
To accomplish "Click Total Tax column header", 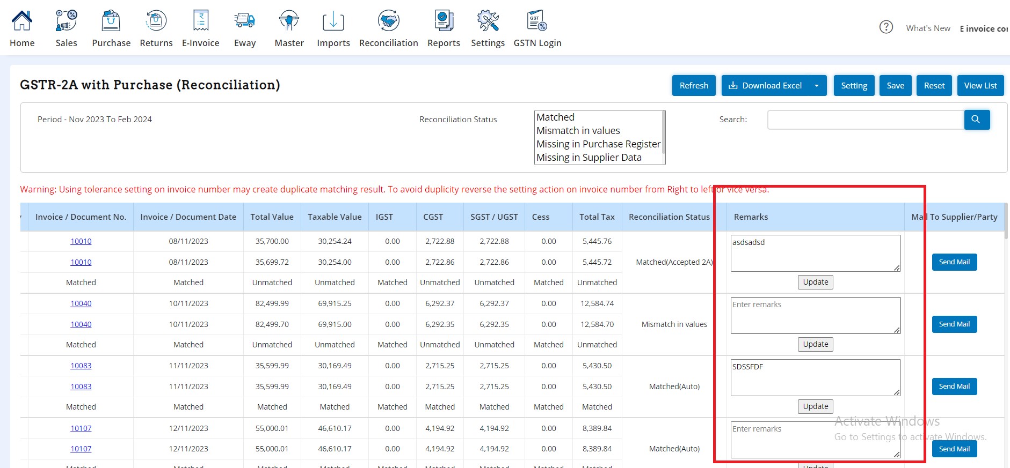I will pyautogui.click(x=597, y=217).
